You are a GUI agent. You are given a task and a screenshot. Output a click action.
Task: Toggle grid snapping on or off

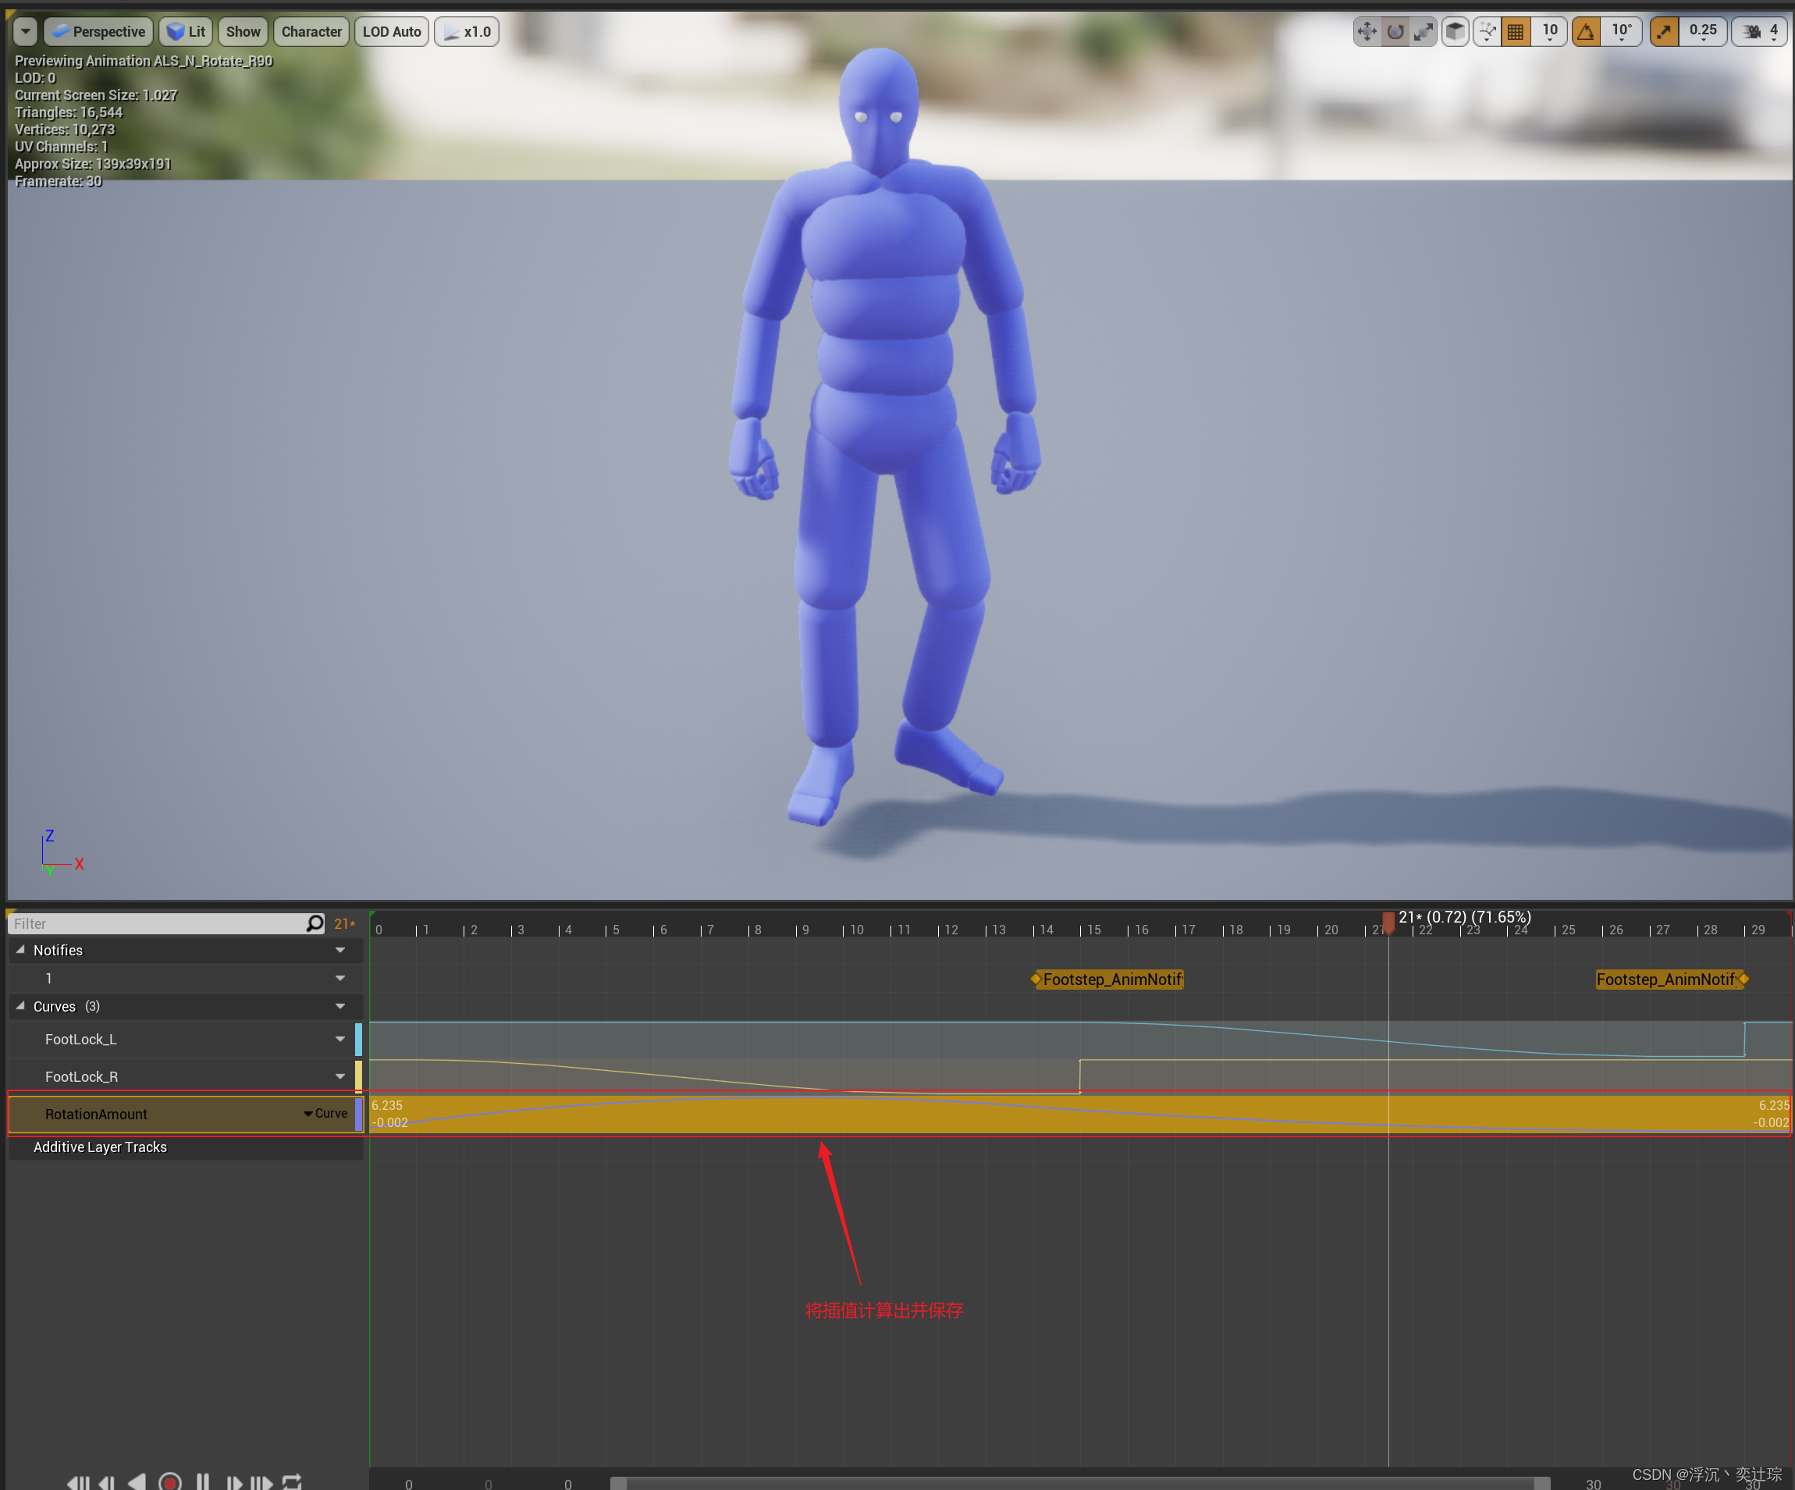(x=1516, y=32)
